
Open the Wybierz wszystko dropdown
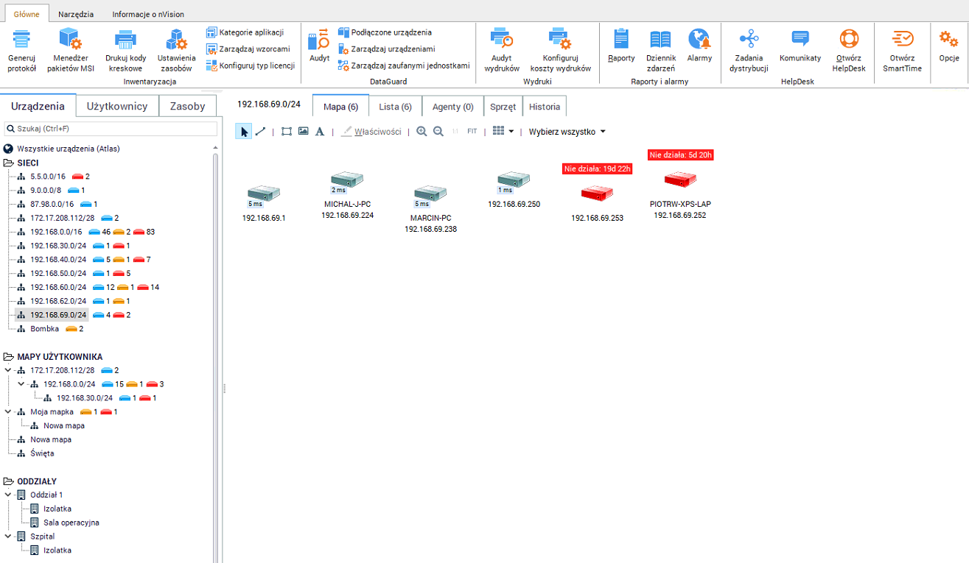567,132
